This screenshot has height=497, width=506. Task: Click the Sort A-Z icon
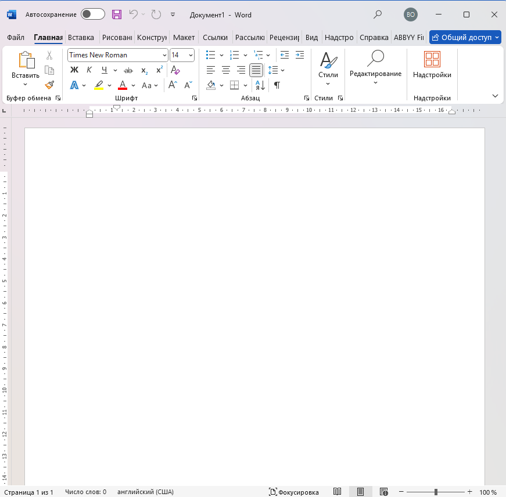tap(260, 85)
